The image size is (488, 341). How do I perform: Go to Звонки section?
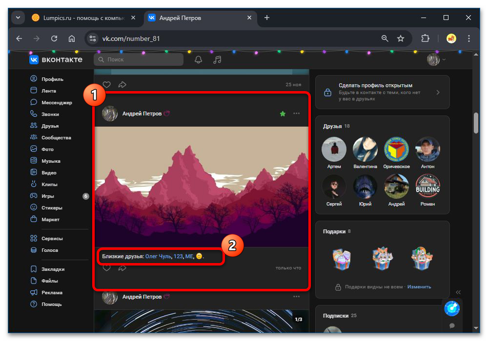[45, 114]
